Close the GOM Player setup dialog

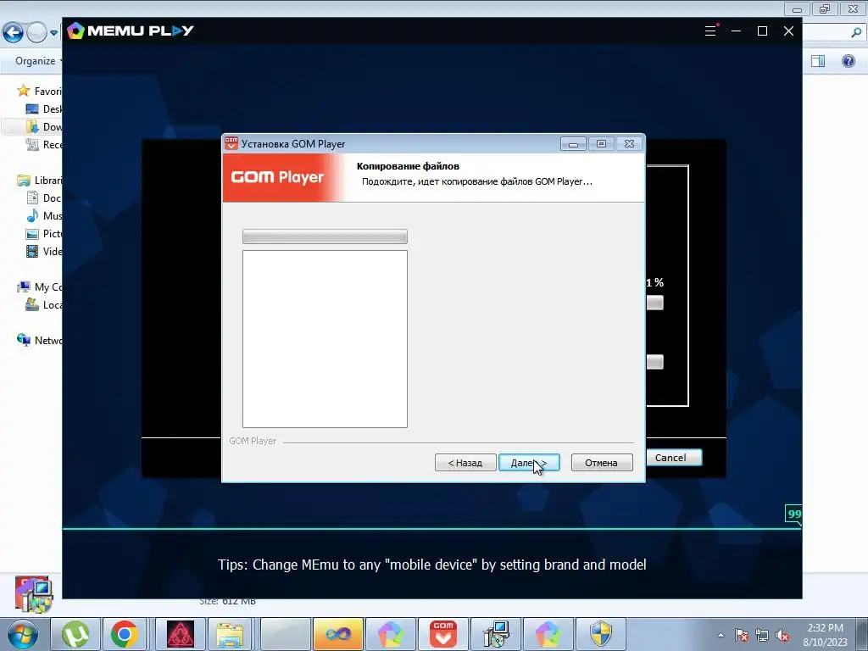[x=630, y=144]
